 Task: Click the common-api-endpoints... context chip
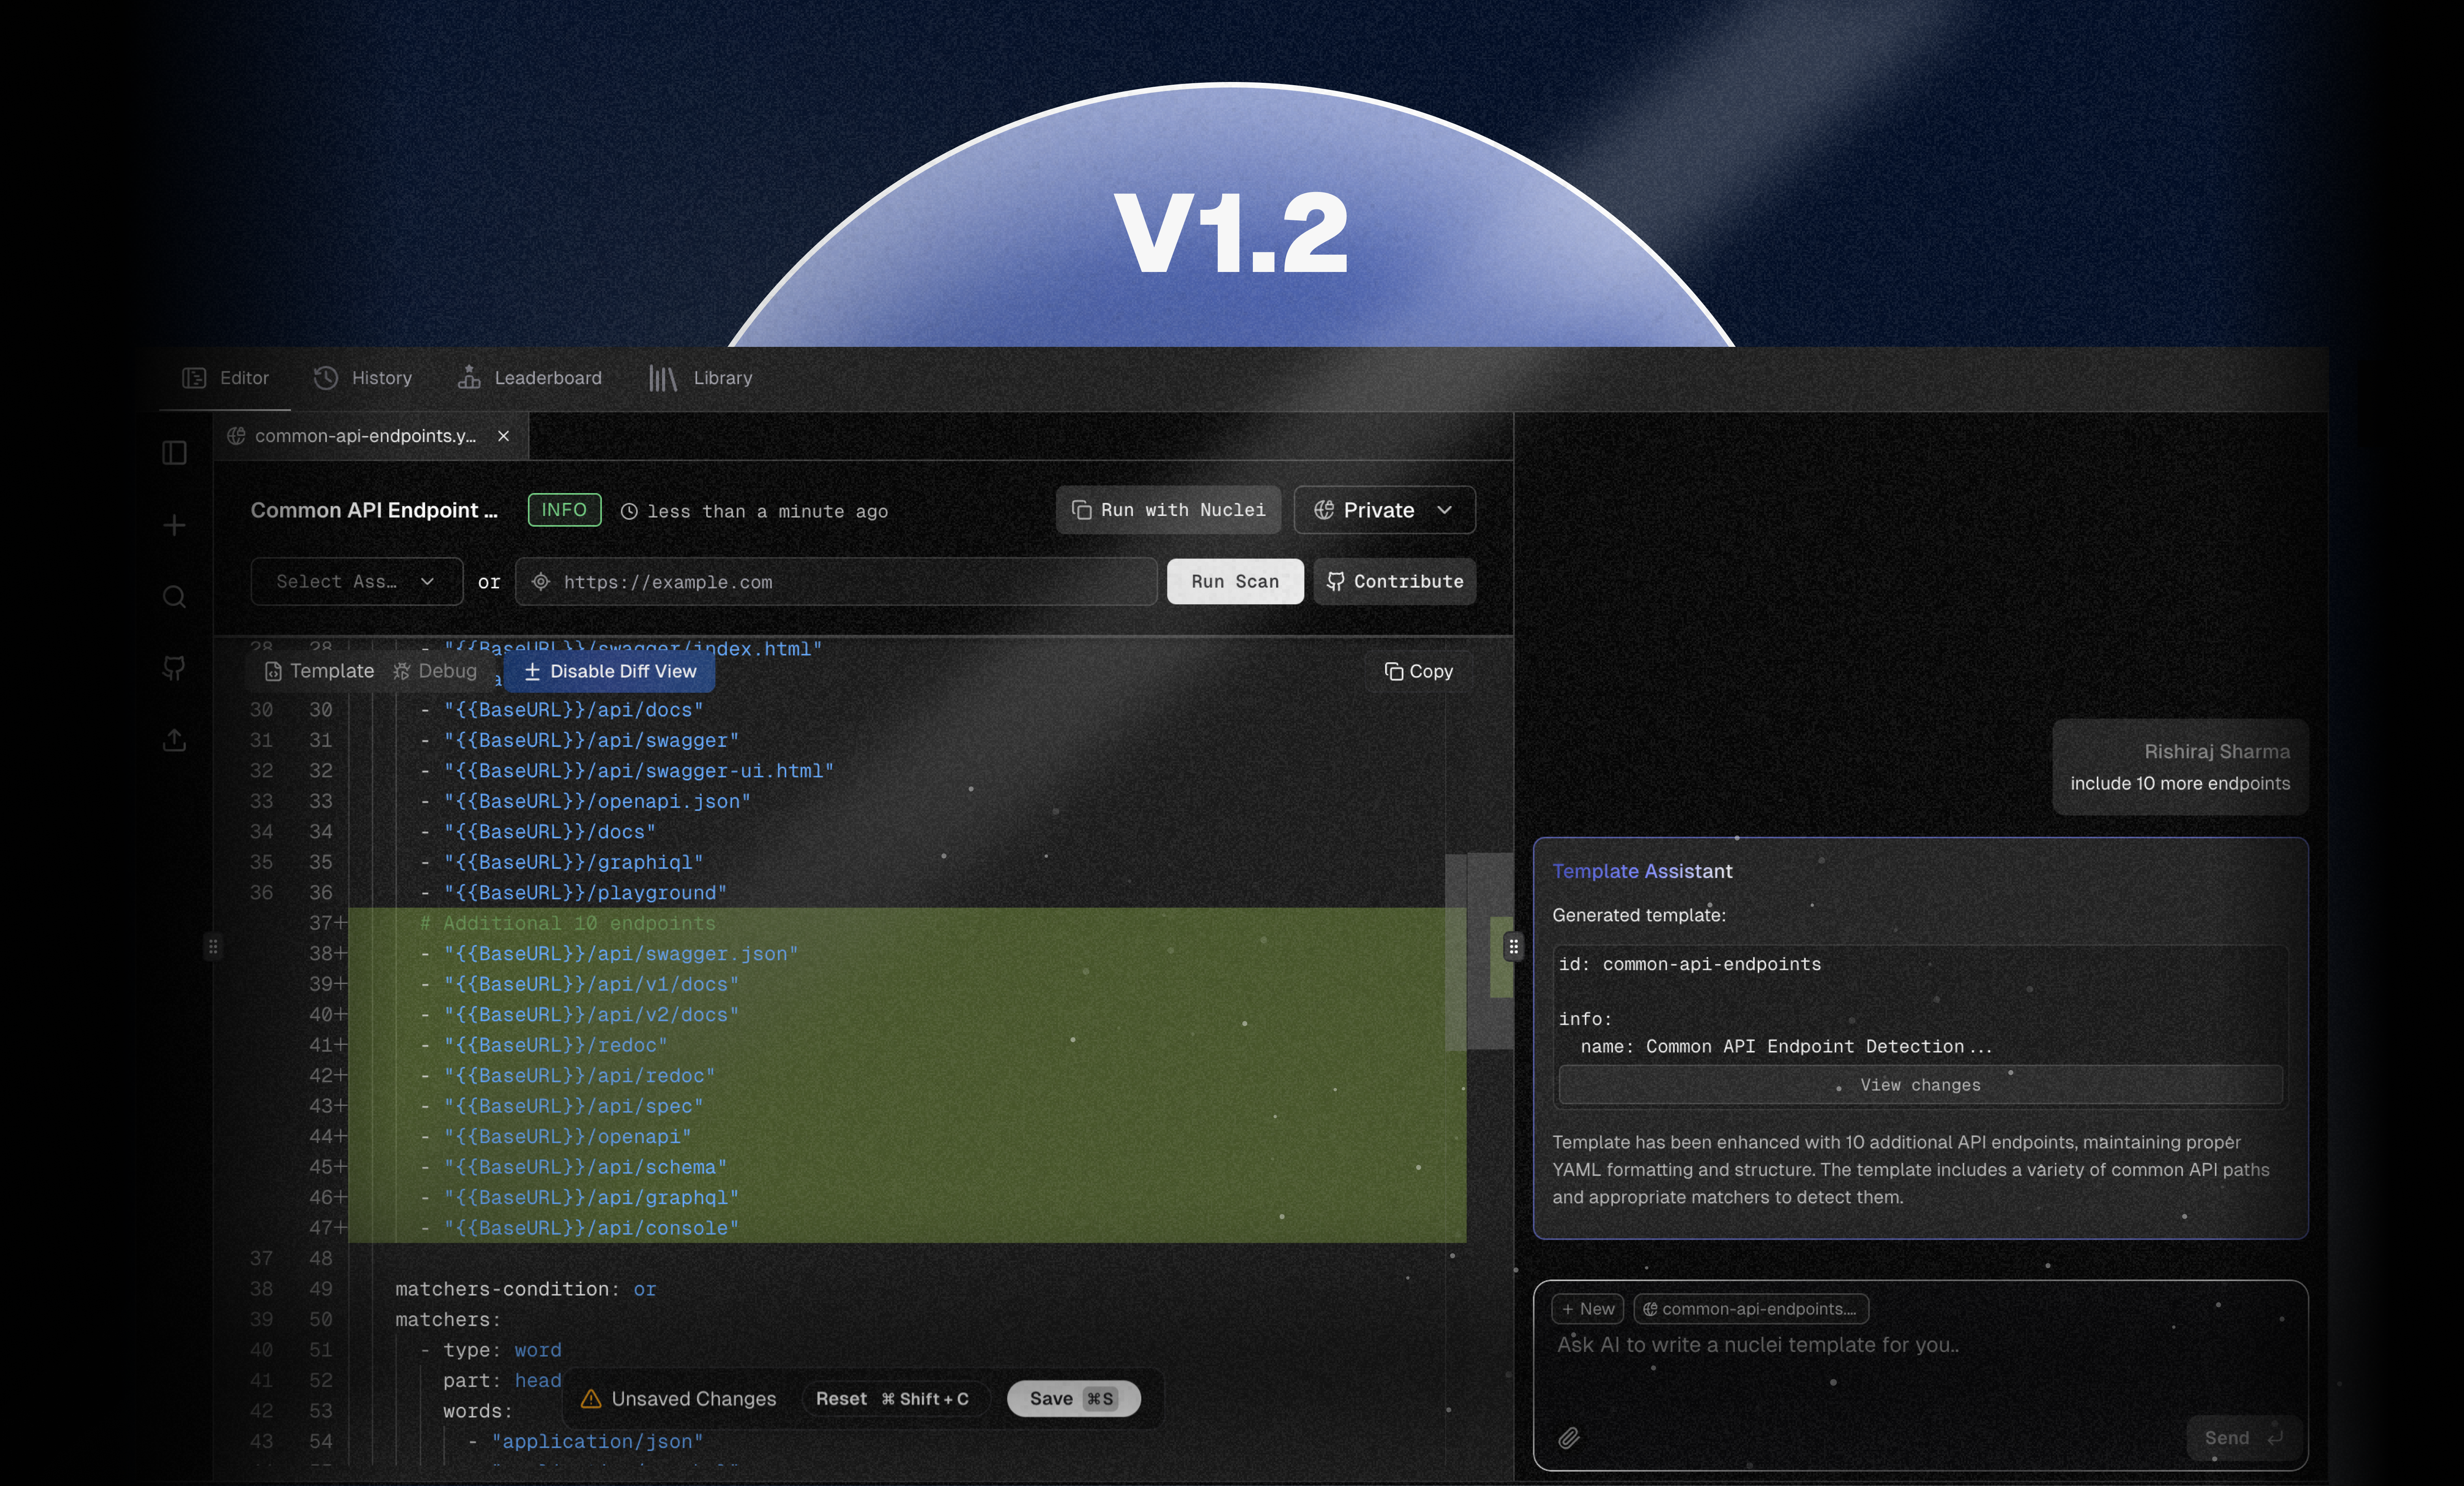pos(1751,1309)
